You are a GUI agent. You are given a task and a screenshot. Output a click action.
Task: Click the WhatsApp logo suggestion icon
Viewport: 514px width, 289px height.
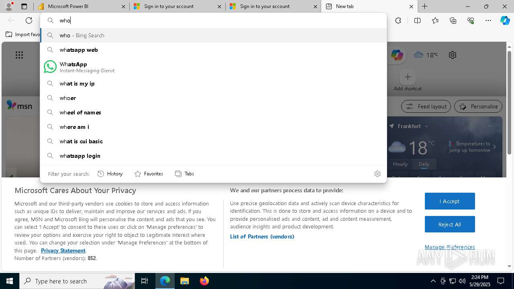[x=50, y=67]
